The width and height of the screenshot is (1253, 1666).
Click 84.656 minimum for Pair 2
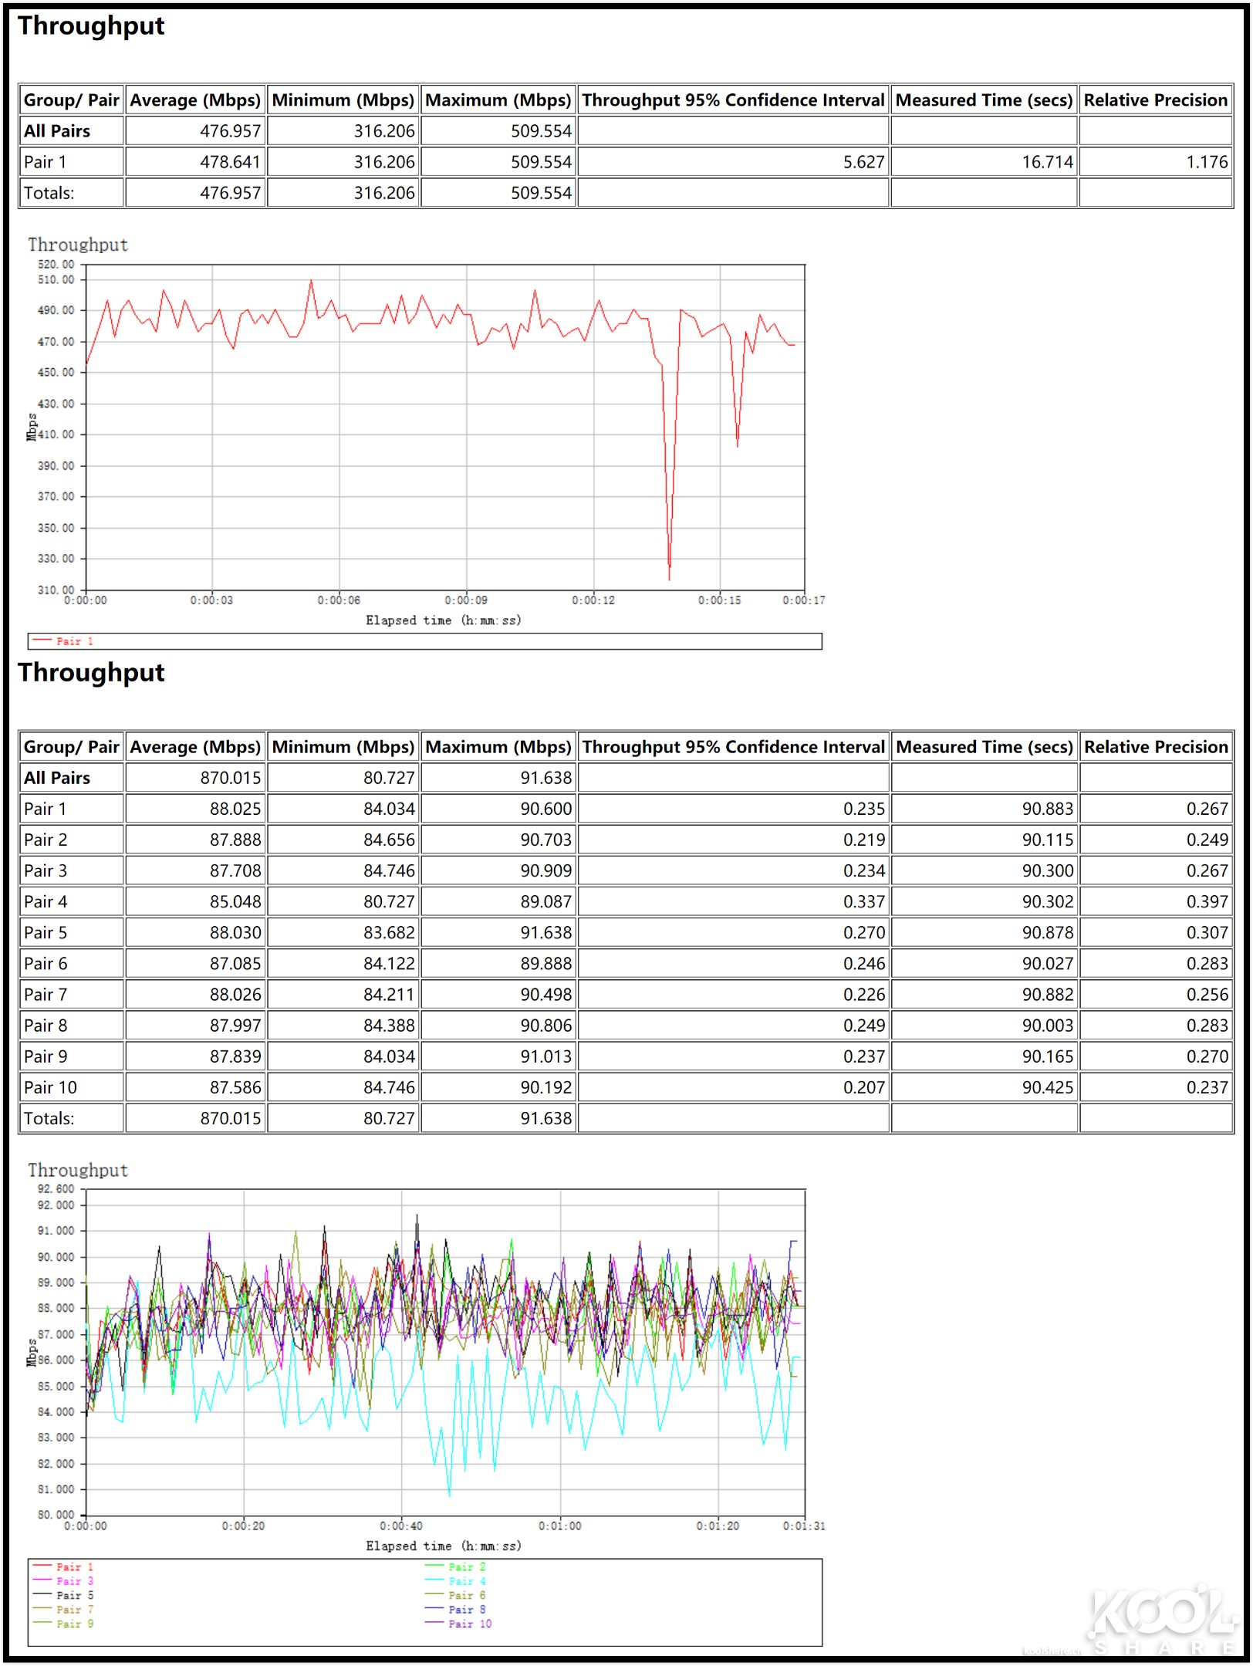pyautogui.click(x=343, y=840)
